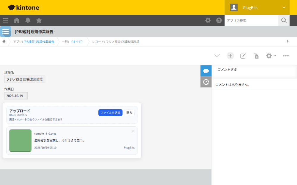Click the pin icon on the breadcrumb bar
Screen dimensions: 297x185
[x=287, y=41]
